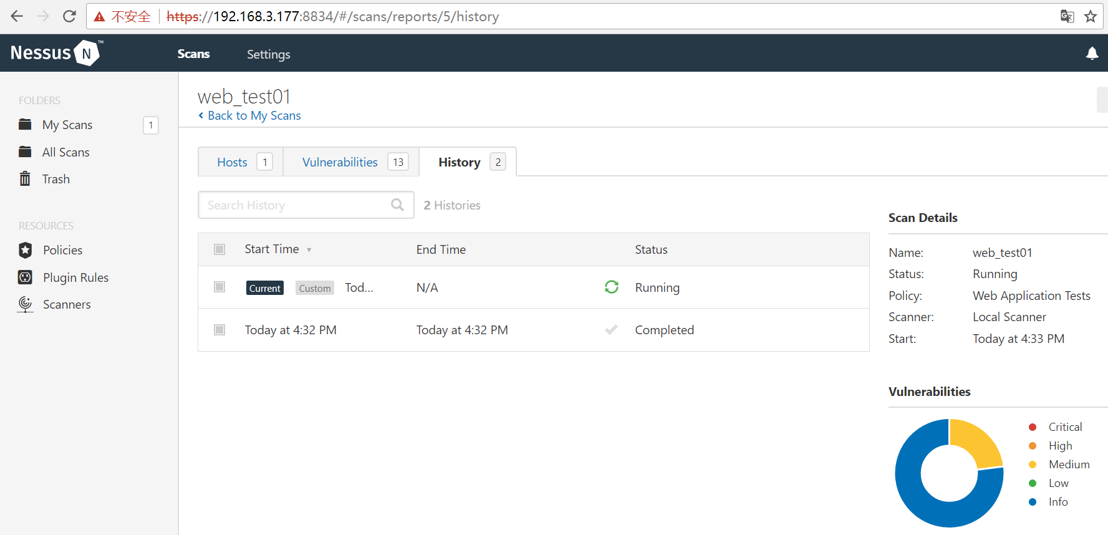Click the browser back arrow
The image size is (1108, 535).
[x=17, y=16]
